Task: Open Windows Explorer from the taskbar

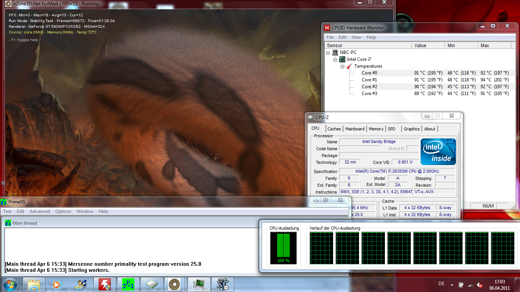Action: point(34,284)
